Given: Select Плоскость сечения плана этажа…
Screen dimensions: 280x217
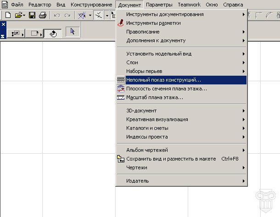Looking at the screenshot, I should coord(181,89).
